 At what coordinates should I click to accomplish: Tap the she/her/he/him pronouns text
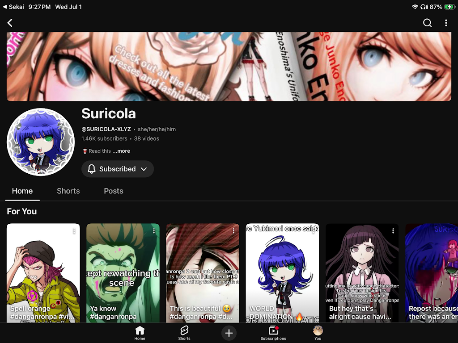157,129
